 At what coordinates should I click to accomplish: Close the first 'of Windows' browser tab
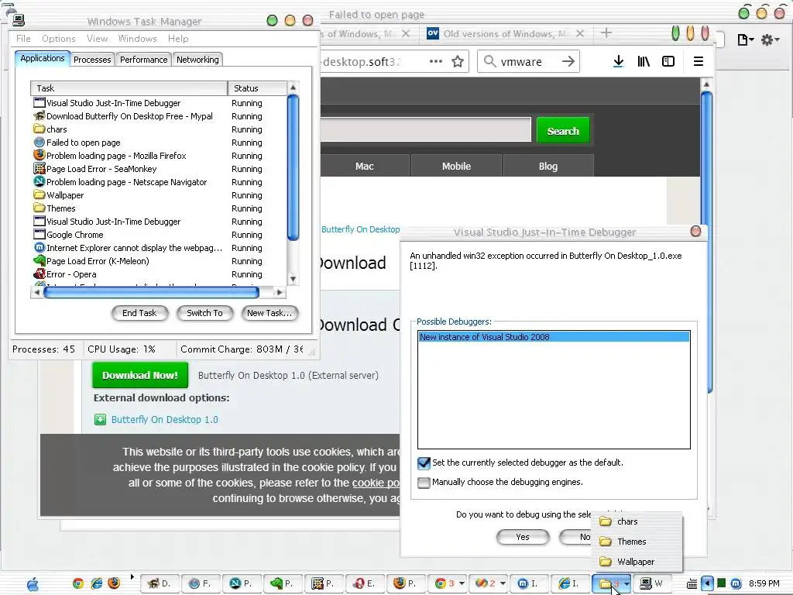406,33
